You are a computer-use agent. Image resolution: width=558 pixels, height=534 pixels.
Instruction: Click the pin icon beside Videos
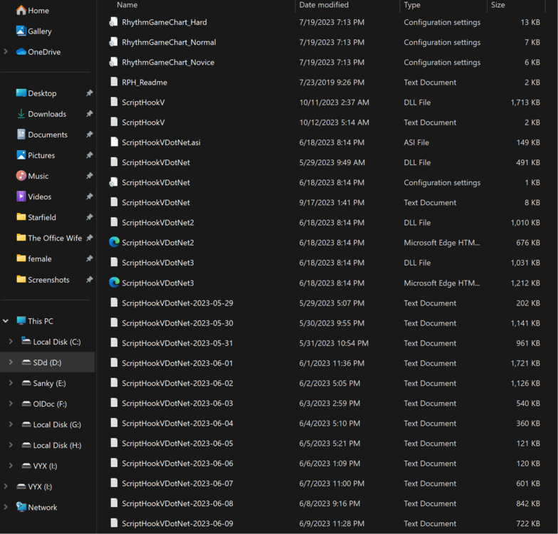(x=89, y=197)
